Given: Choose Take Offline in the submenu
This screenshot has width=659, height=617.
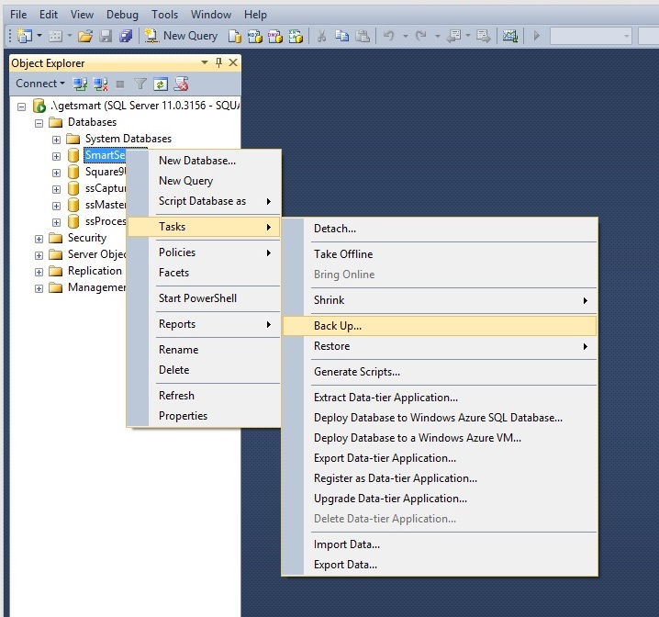Looking at the screenshot, I should pyautogui.click(x=343, y=254).
